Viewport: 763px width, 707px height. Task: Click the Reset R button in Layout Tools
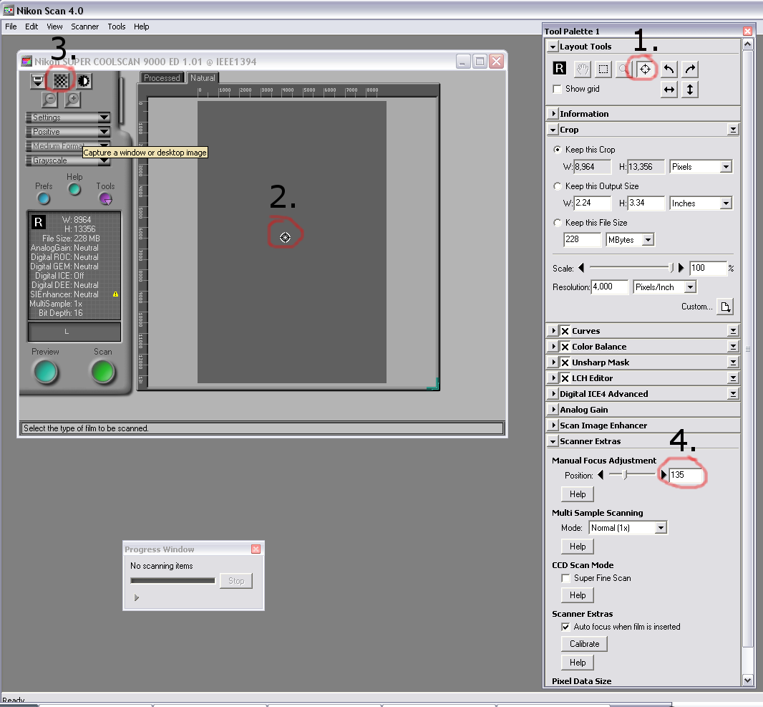point(560,69)
